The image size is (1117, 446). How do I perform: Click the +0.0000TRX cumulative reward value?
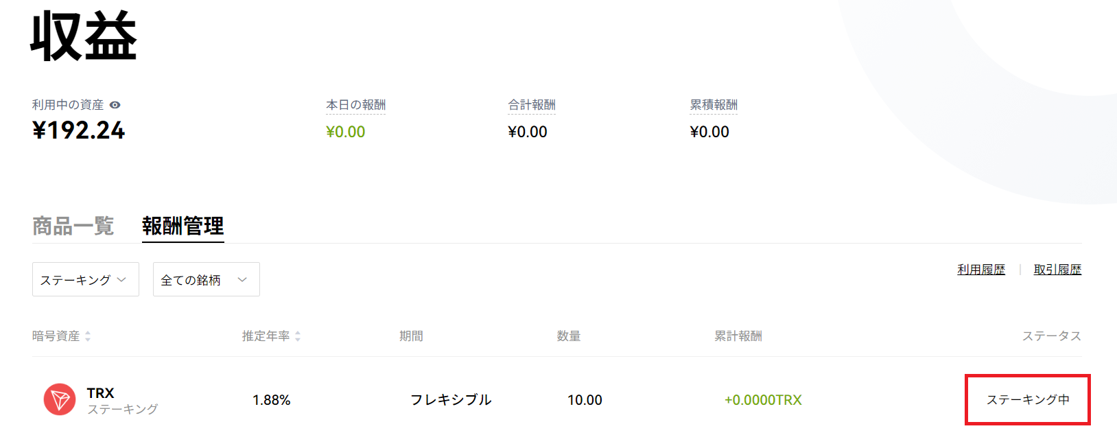tap(763, 400)
